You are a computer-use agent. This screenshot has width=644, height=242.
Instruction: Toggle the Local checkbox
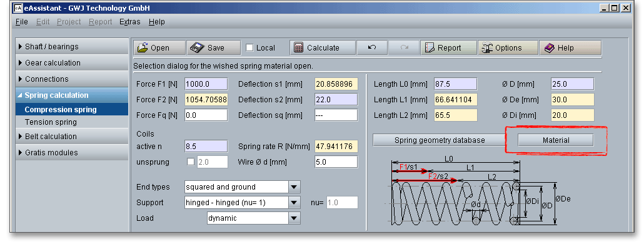(249, 48)
